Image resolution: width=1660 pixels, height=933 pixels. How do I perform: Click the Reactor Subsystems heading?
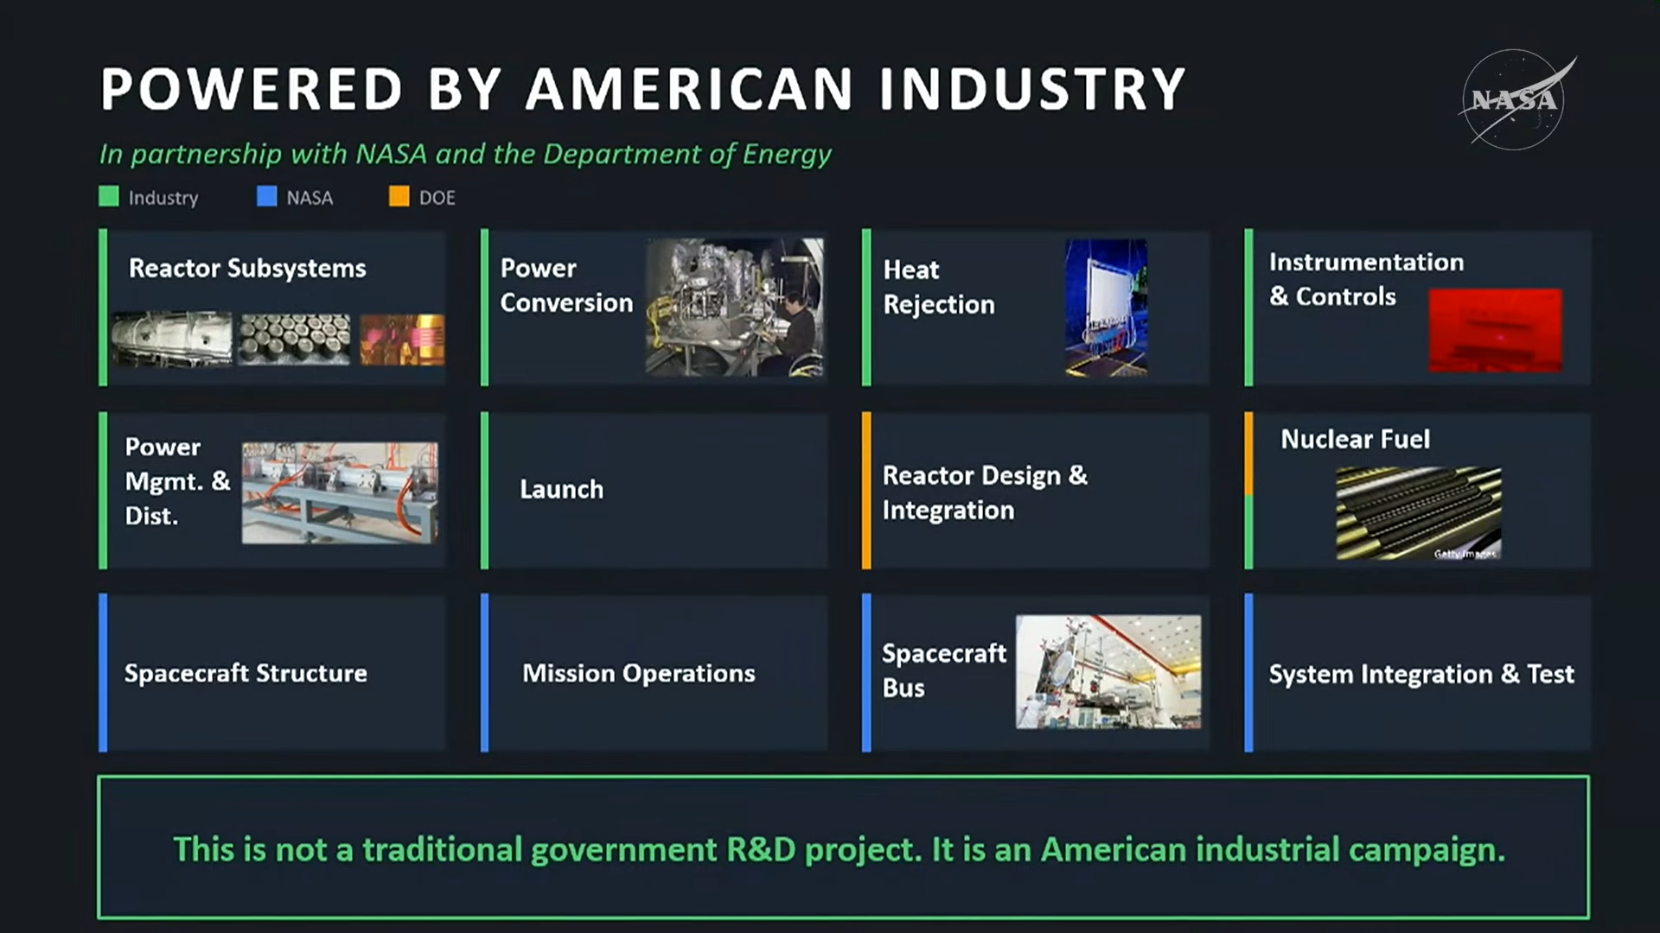pos(247,269)
